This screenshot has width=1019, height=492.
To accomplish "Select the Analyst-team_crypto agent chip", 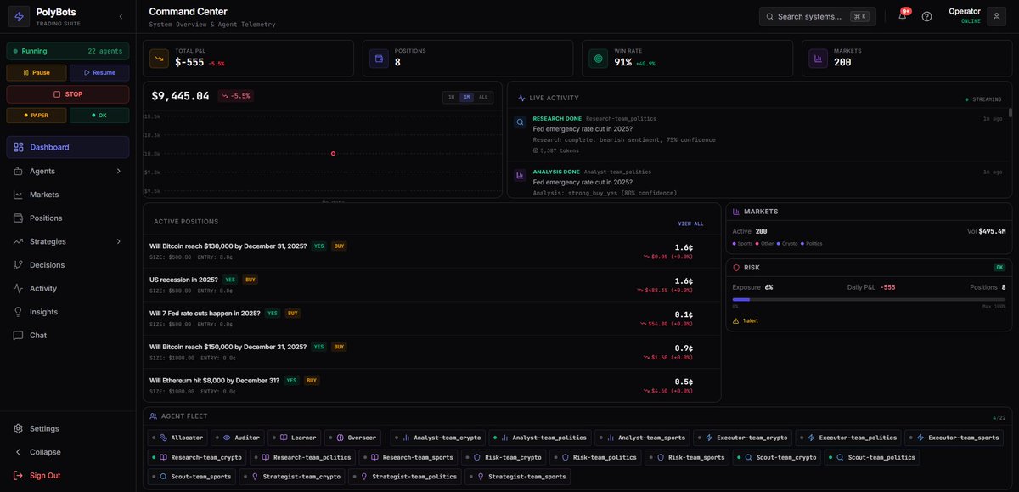I will [439, 438].
